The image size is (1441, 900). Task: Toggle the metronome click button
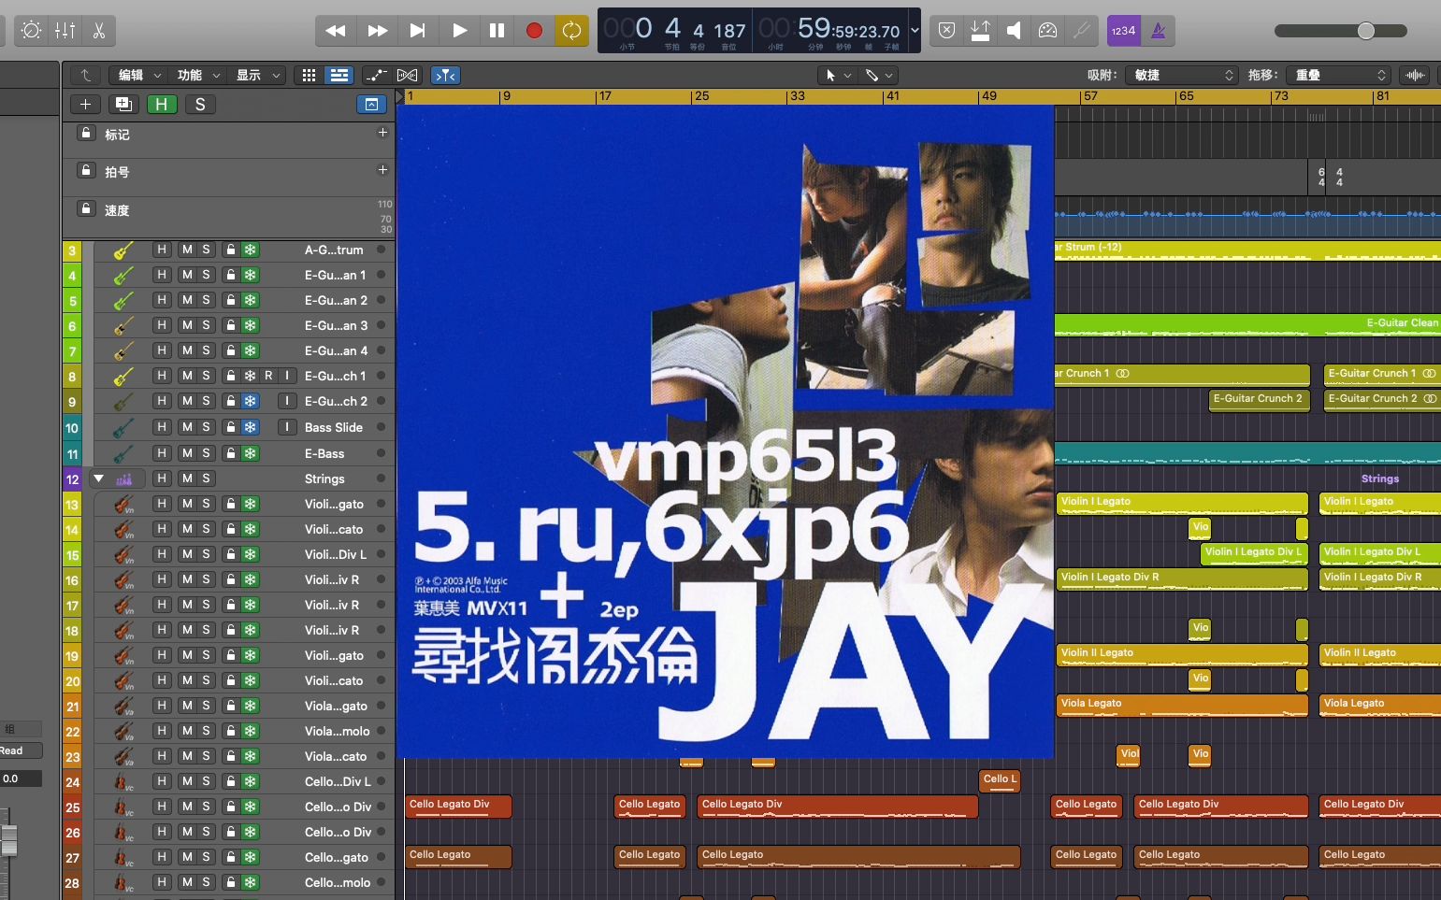pos(1158,30)
